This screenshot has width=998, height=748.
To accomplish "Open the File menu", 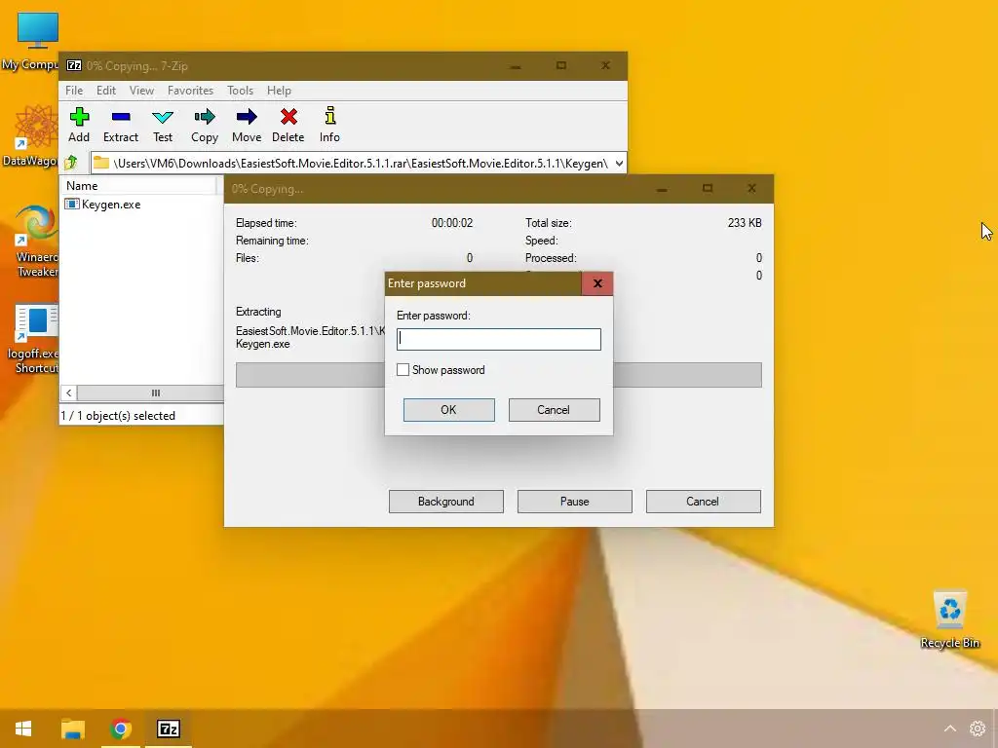I will tap(74, 91).
